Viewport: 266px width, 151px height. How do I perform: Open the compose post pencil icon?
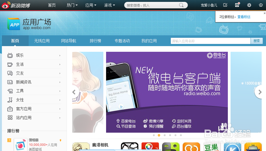(x=225, y=5)
